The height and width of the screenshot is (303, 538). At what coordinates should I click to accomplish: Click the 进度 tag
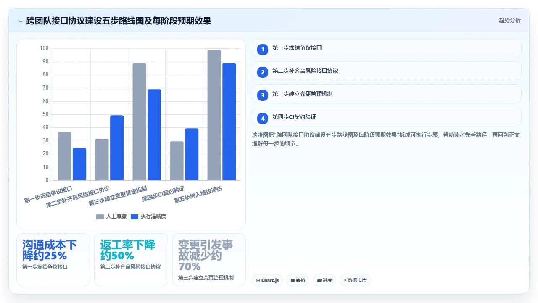324,280
